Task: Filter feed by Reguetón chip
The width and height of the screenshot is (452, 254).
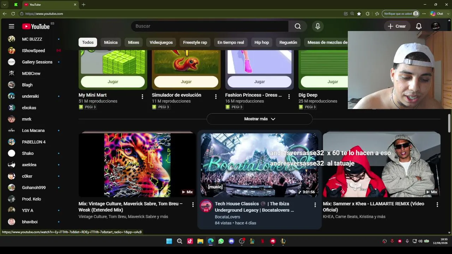Action: (288, 42)
